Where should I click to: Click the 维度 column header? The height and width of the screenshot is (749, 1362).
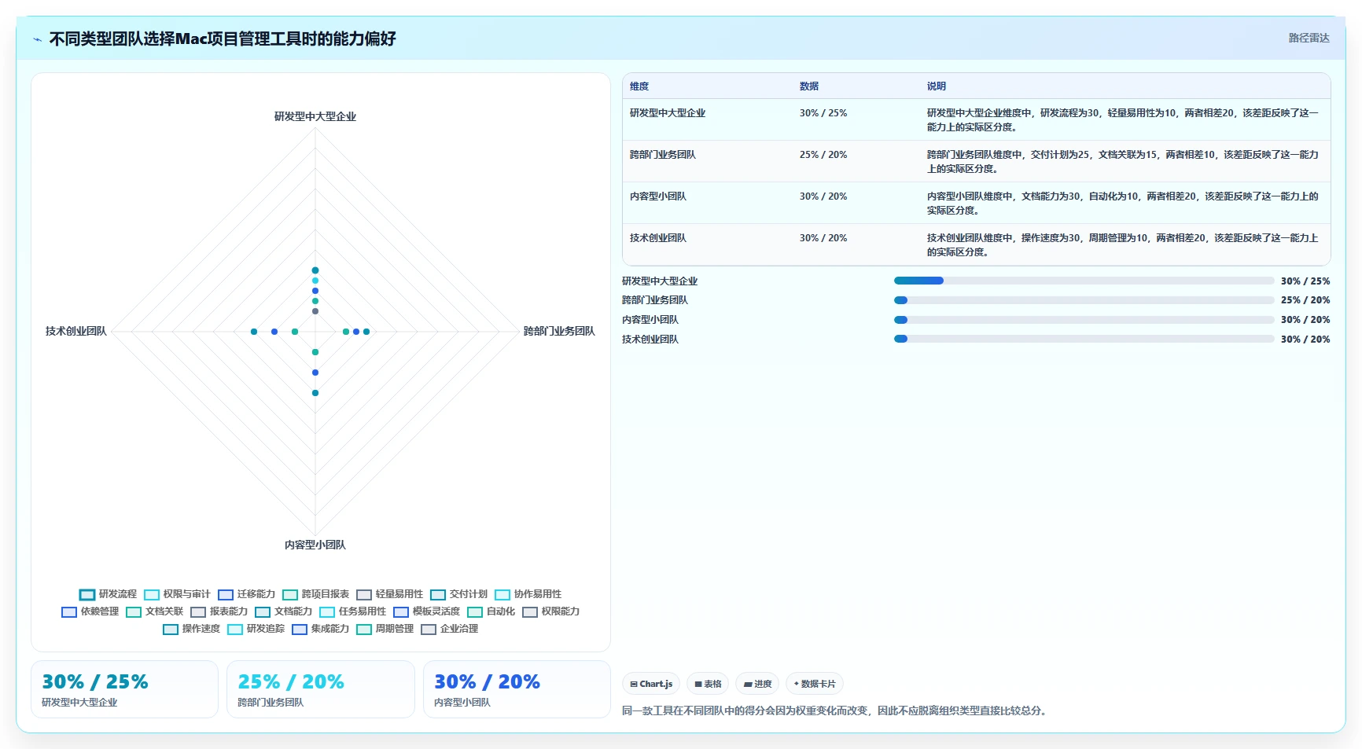(639, 86)
